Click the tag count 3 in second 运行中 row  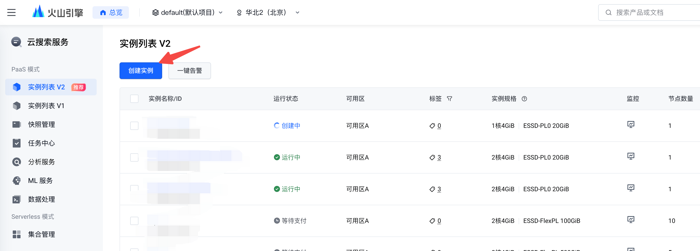[439, 189]
